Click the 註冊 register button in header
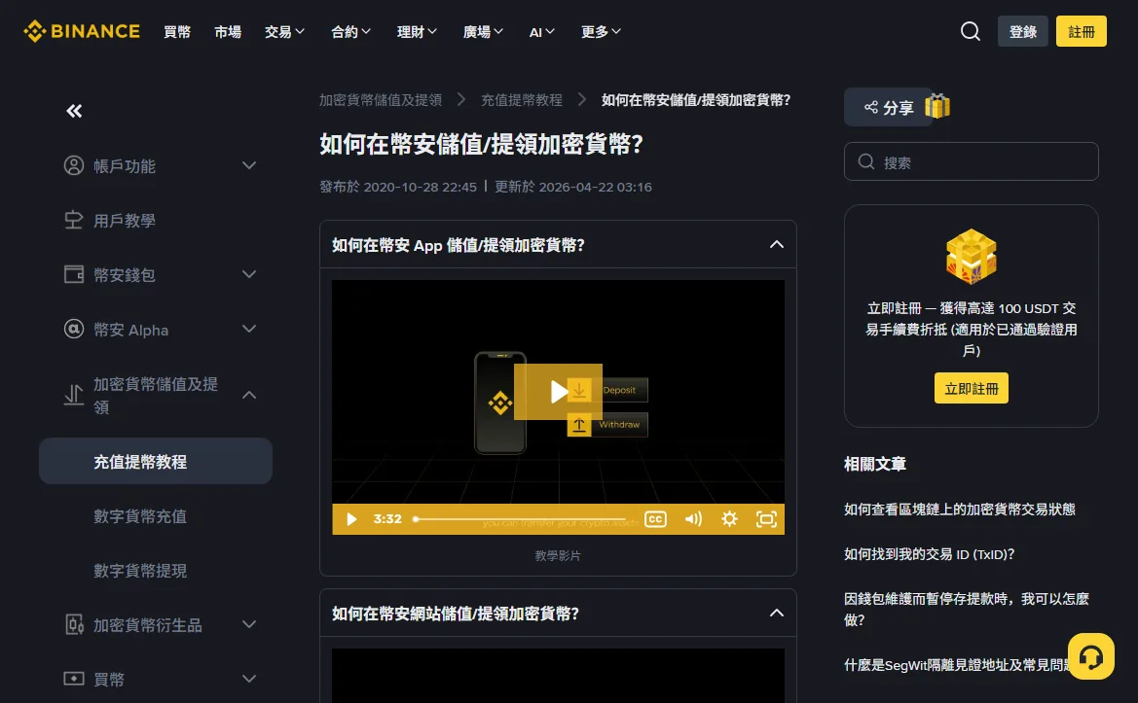This screenshot has width=1138, height=703. point(1081,31)
